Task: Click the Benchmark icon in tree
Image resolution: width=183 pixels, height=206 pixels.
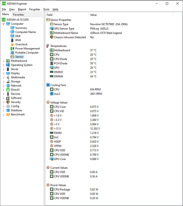Action: click(x=8, y=114)
